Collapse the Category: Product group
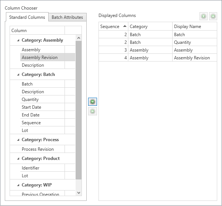 (x=17, y=158)
